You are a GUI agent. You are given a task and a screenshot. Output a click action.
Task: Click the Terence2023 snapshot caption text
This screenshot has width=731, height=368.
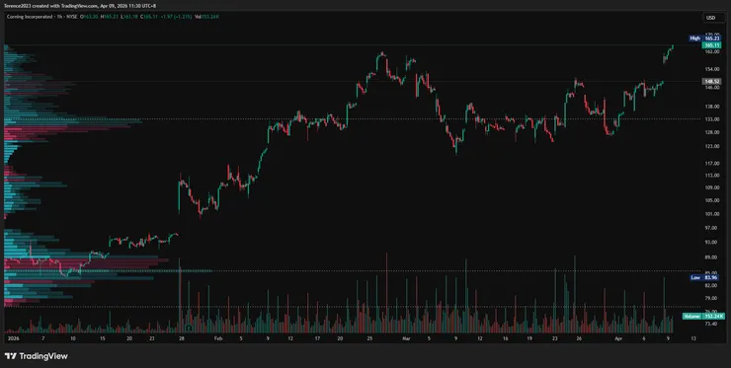(80, 6)
